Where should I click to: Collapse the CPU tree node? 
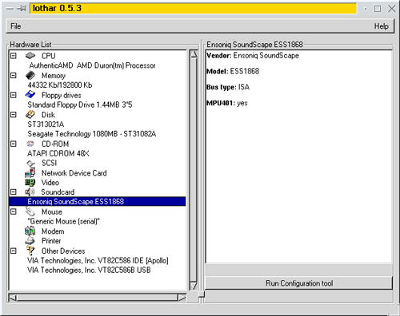point(14,56)
